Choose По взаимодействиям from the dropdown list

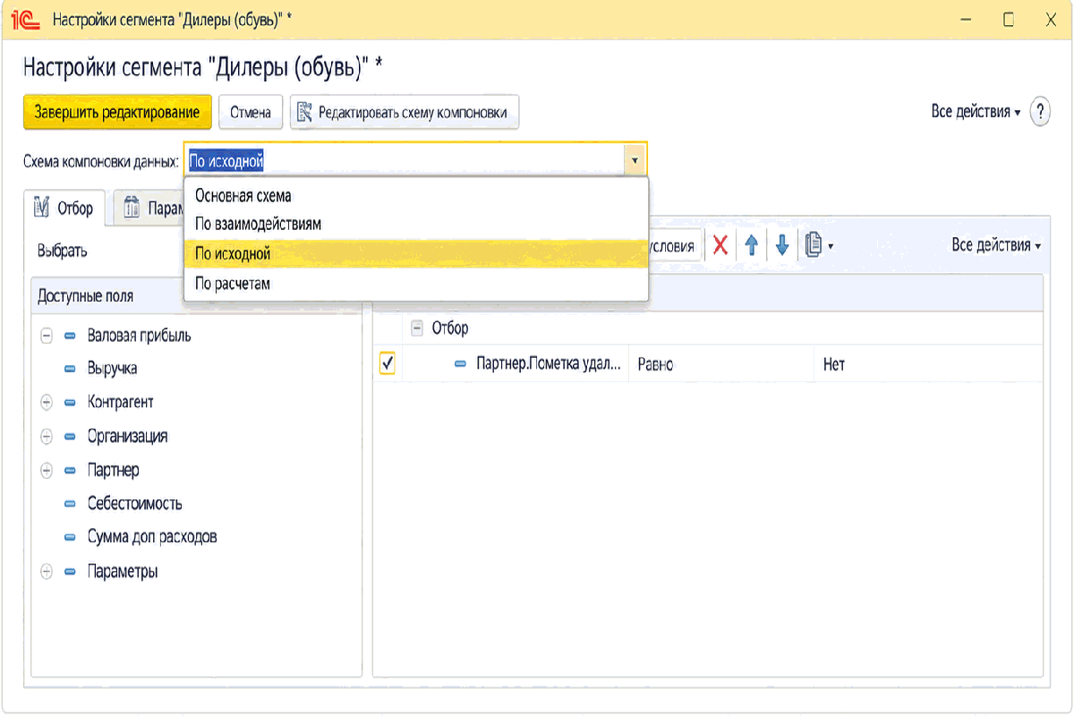pyautogui.click(x=415, y=224)
